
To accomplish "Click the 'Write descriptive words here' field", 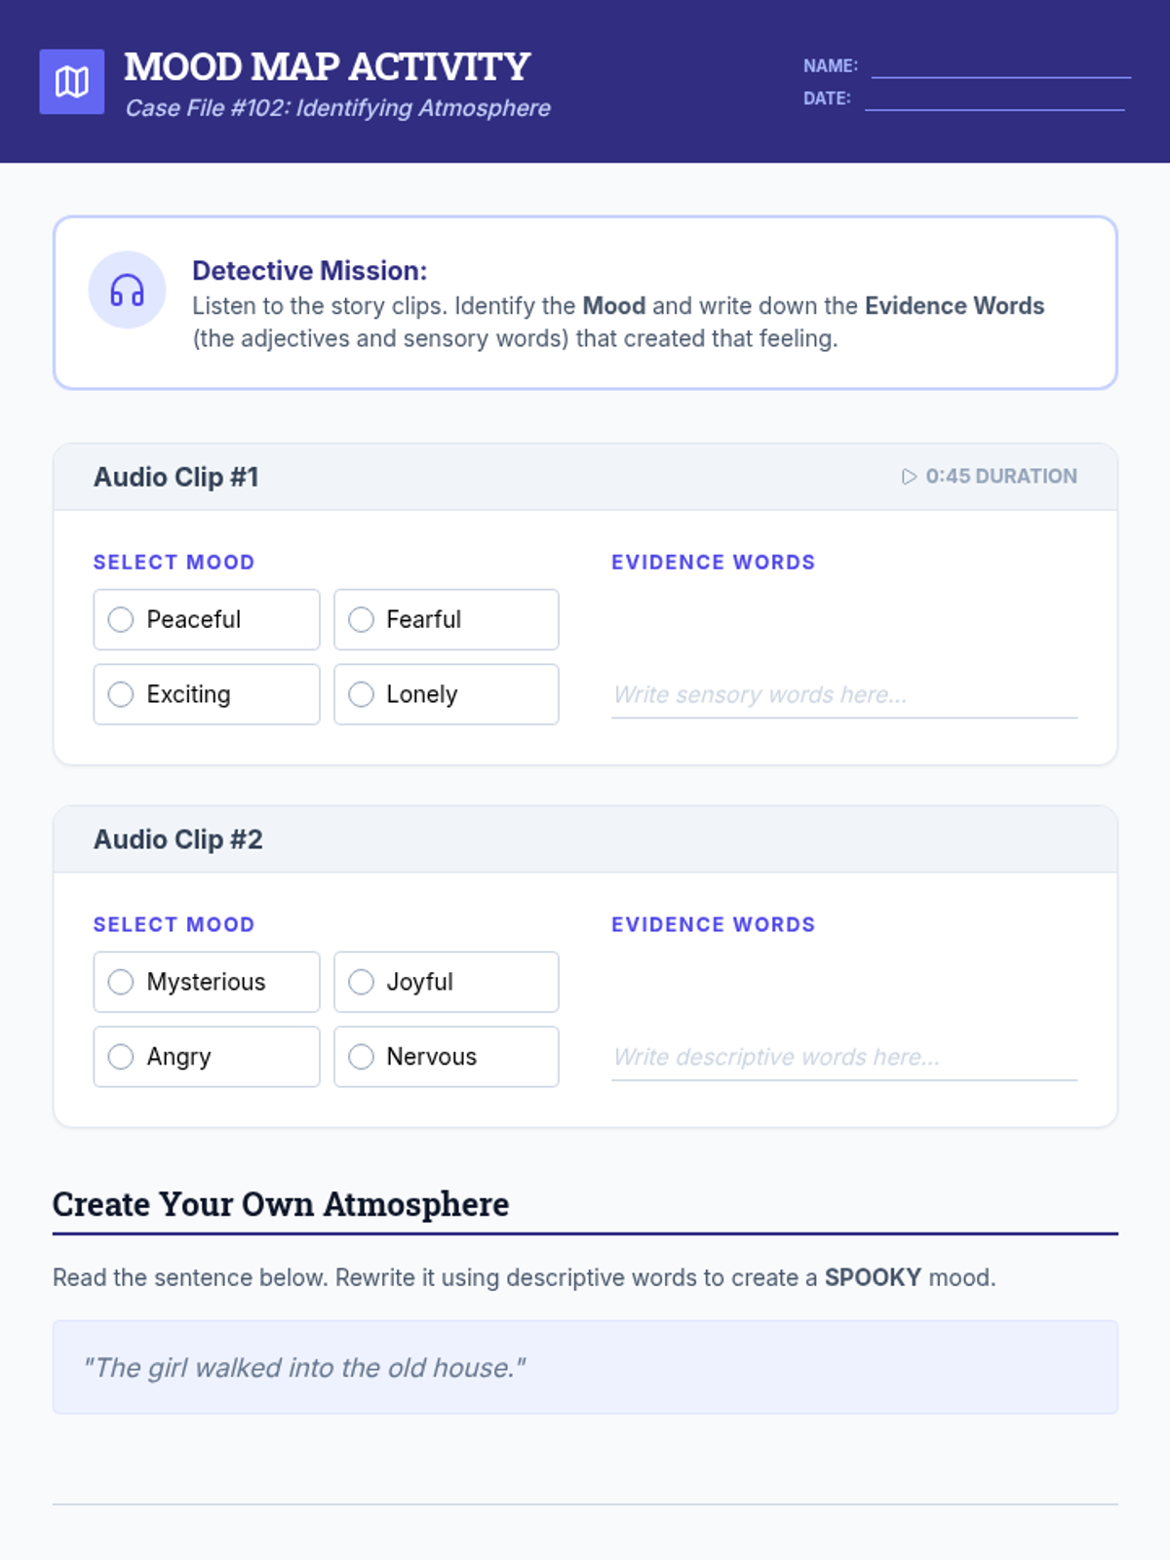I will 843,1057.
